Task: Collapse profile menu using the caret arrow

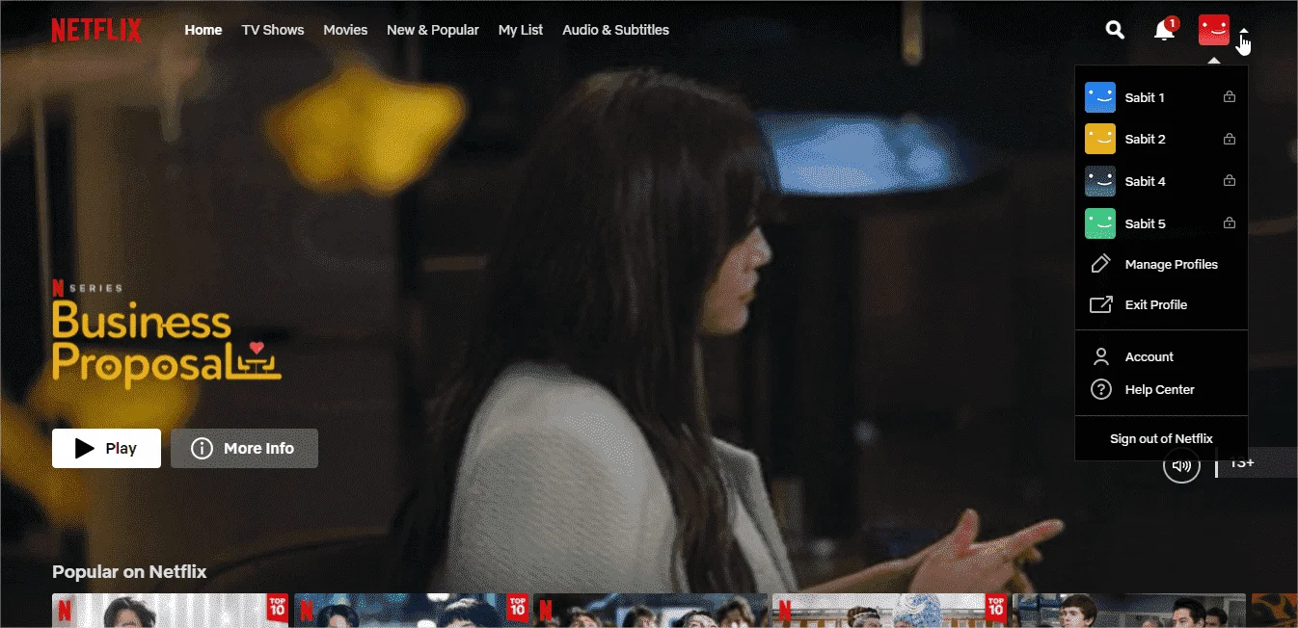Action: coord(1244,30)
